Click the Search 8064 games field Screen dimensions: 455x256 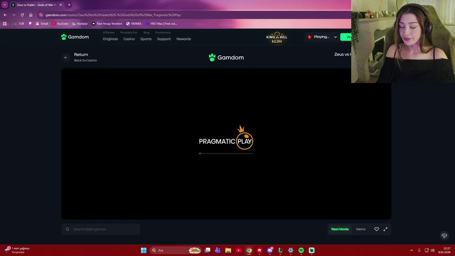pos(101,229)
